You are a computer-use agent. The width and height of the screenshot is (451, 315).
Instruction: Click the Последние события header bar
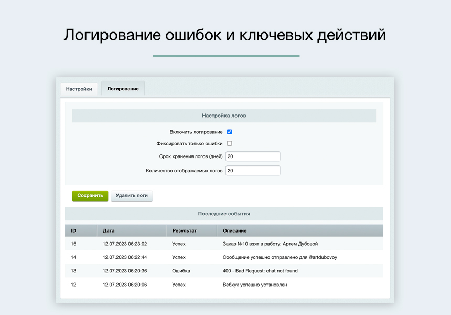tap(224, 214)
